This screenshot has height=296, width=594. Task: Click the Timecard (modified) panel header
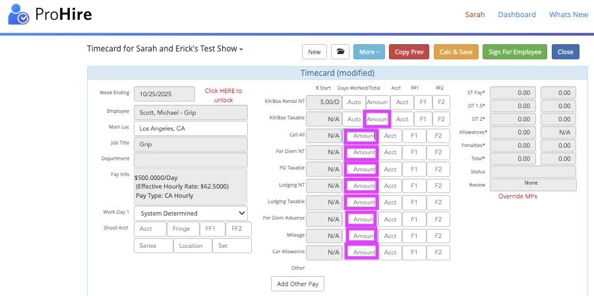point(337,73)
